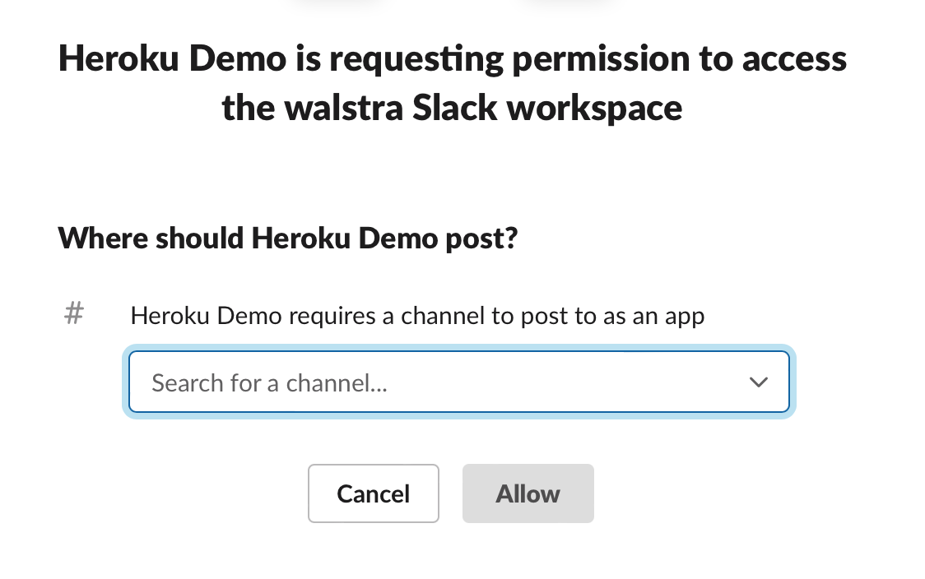The height and width of the screenshot is (579, 925).
Task: Click the 'walstra Slack workspace' heading line
Action: point(452,108)
